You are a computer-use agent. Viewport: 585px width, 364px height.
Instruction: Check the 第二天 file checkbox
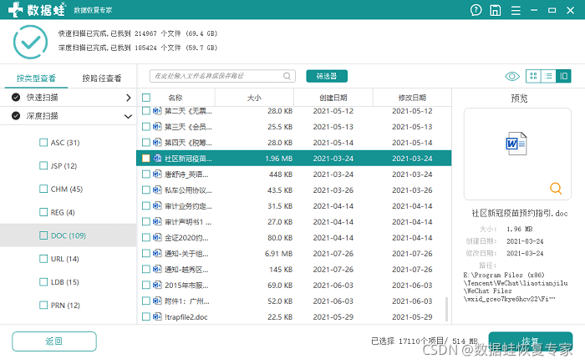pos(146,111)
